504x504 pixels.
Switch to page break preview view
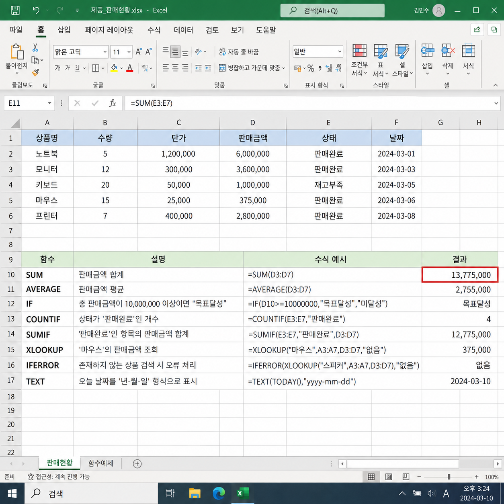click(x=406, y=477)
